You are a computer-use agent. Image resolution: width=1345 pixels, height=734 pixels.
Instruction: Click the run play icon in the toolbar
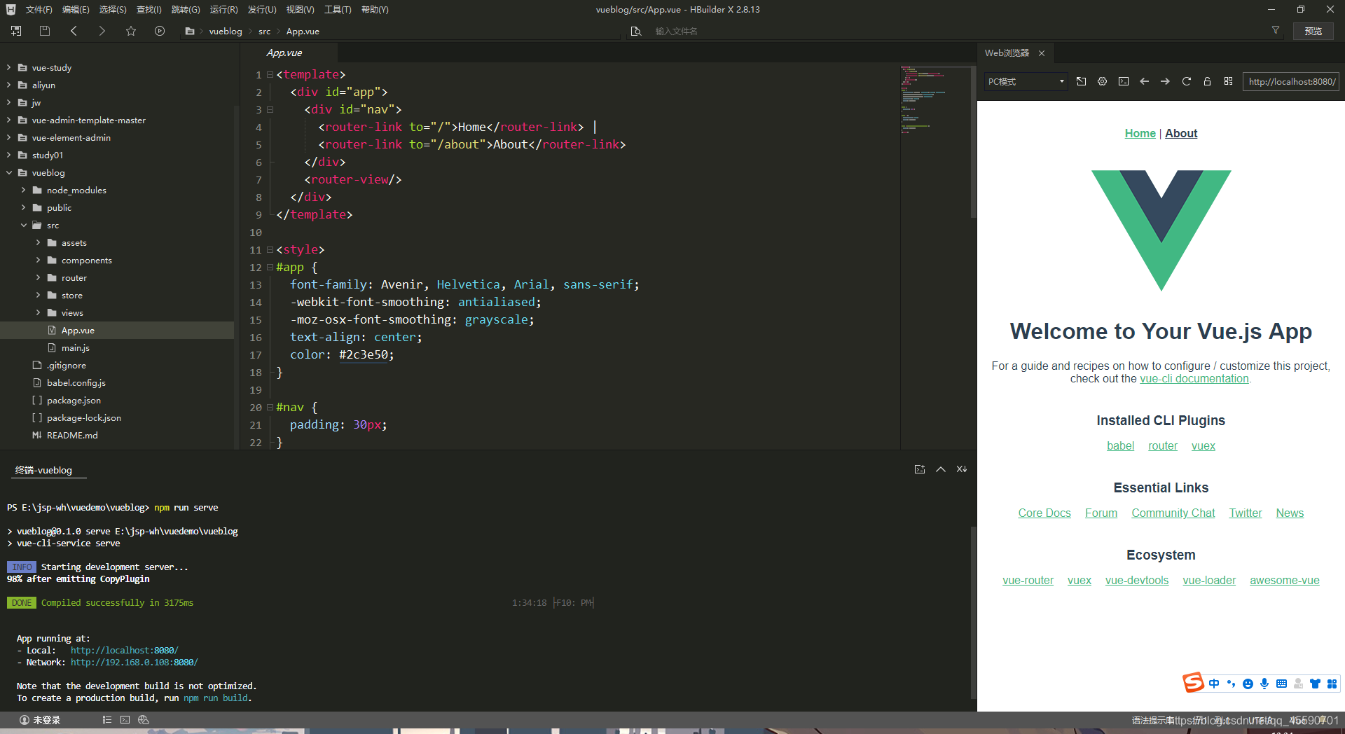(160, 31)
